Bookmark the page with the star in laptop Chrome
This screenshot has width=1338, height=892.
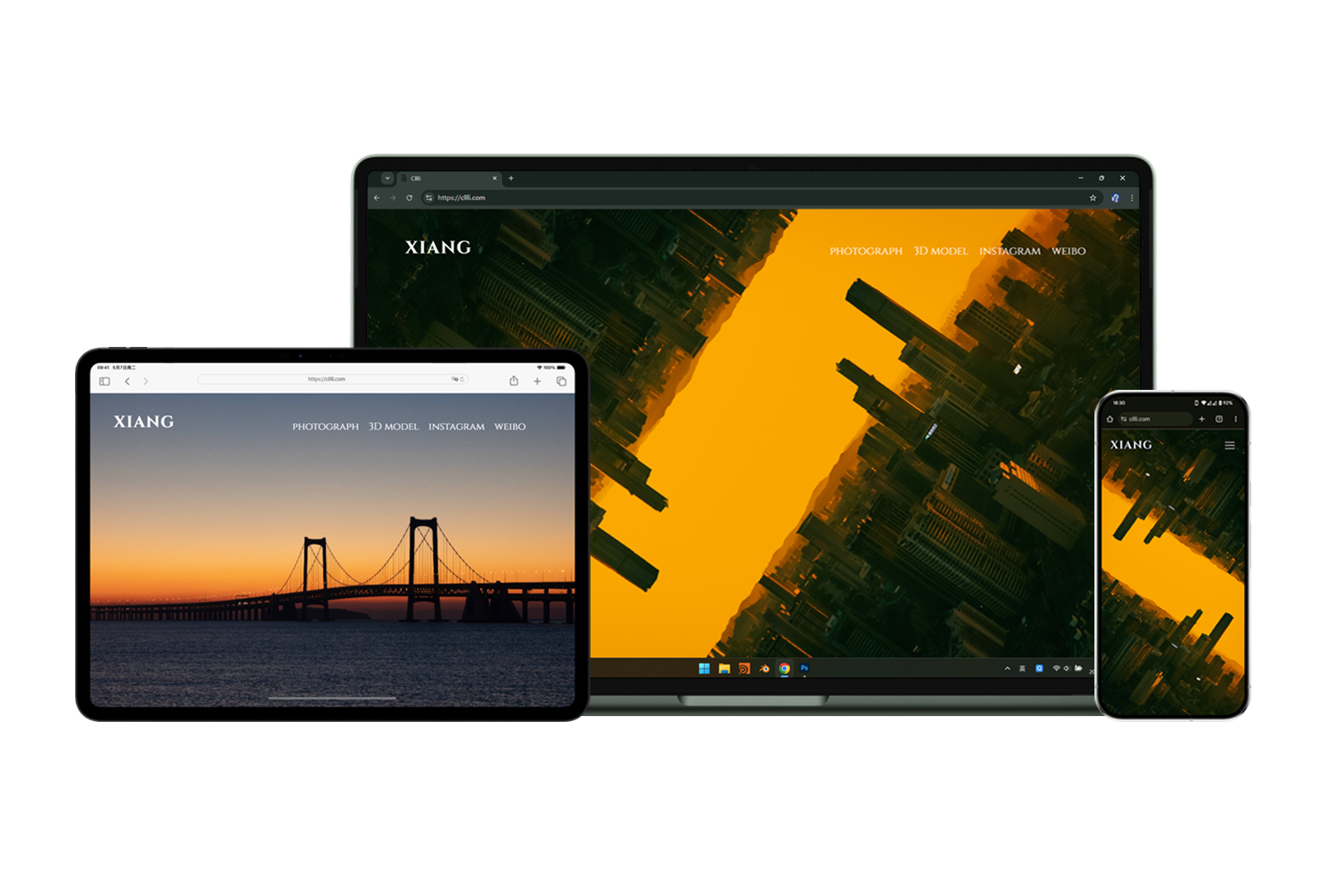(1093, 197)
